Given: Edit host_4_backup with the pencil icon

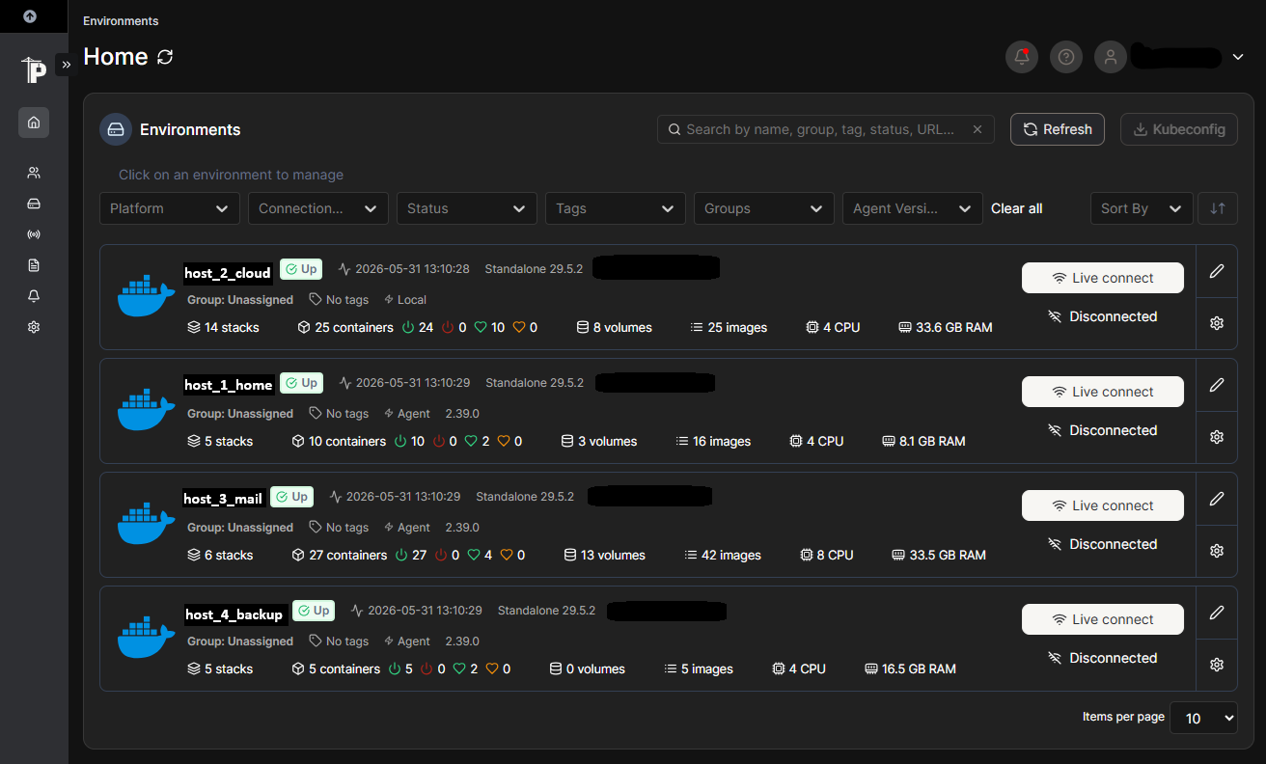Looking at the screenshot, I should click(x=1217, y=613).
